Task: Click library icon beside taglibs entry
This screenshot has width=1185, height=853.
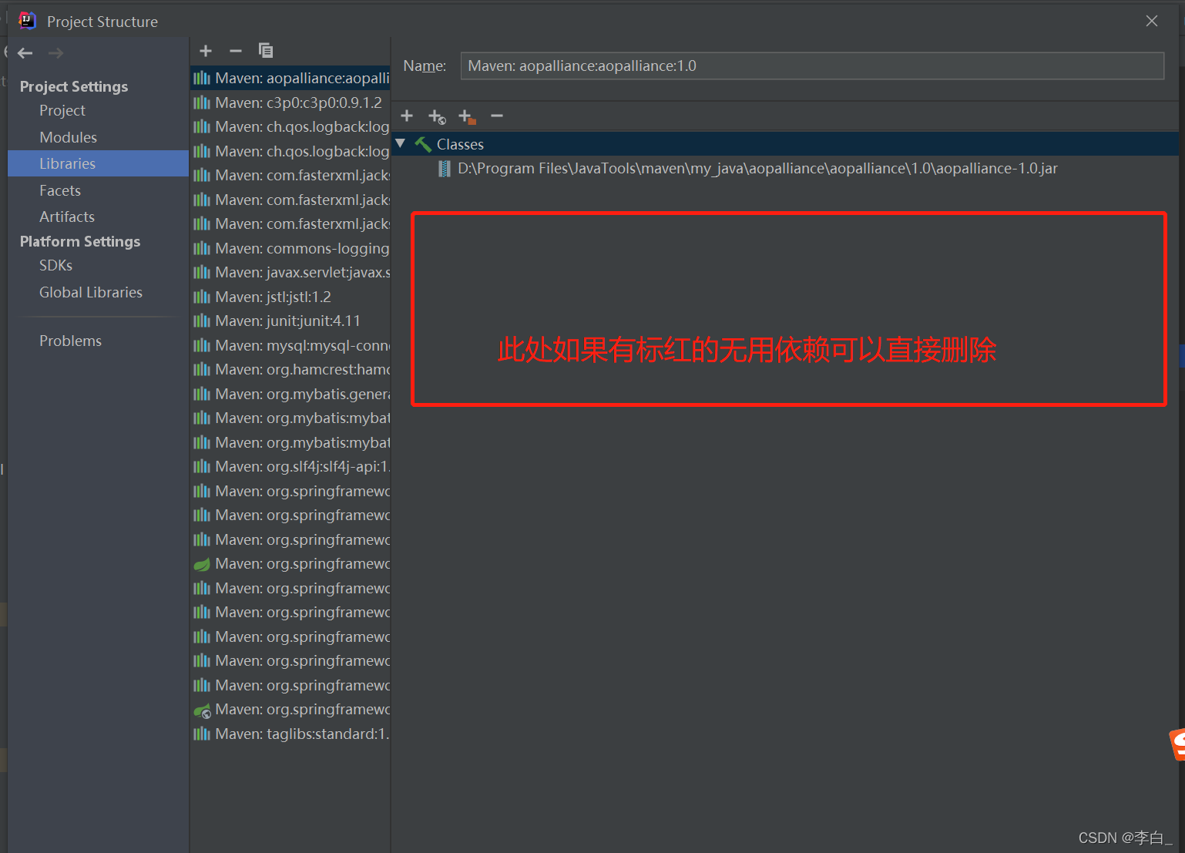Action: click(202, 734)
